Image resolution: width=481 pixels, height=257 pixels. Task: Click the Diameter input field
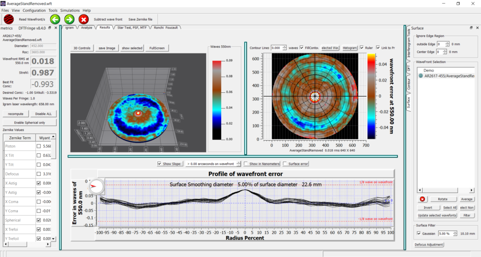click(x=43, y=46)
